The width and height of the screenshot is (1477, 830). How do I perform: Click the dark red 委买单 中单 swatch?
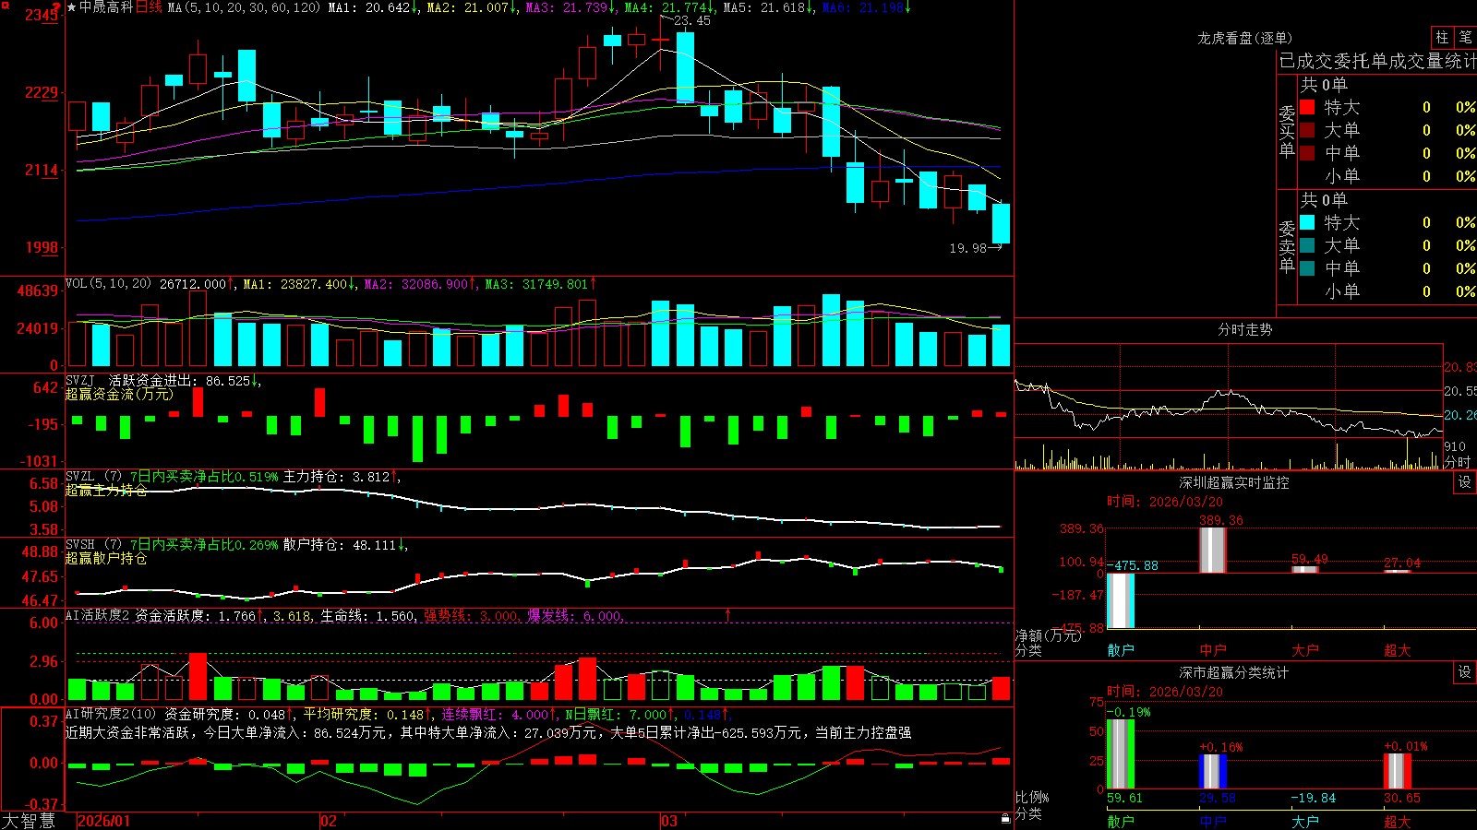pos(1307,153)
